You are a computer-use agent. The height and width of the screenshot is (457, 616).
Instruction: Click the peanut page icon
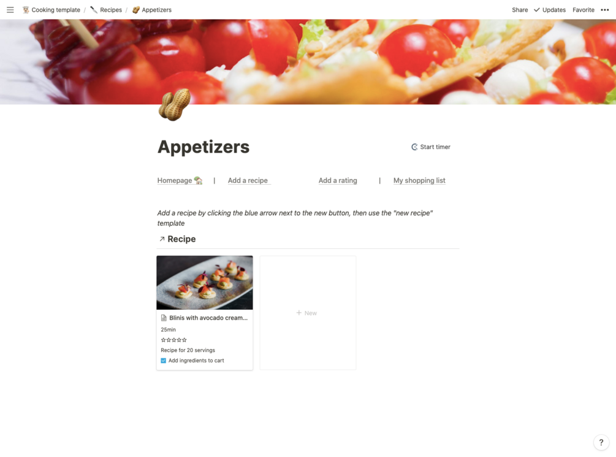point(175,104)
